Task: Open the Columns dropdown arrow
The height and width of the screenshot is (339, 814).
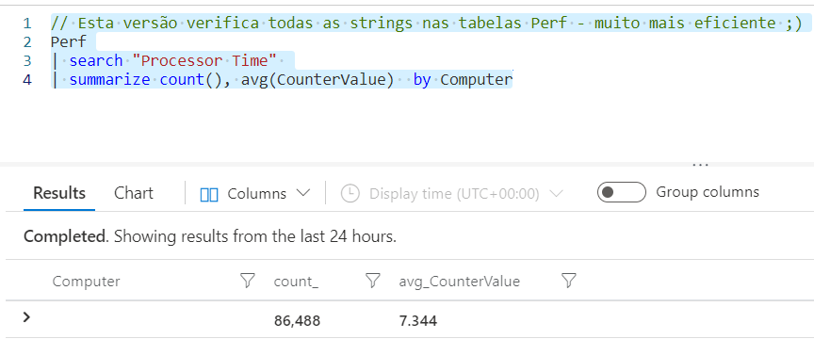Action: click(x=302, y=194)
